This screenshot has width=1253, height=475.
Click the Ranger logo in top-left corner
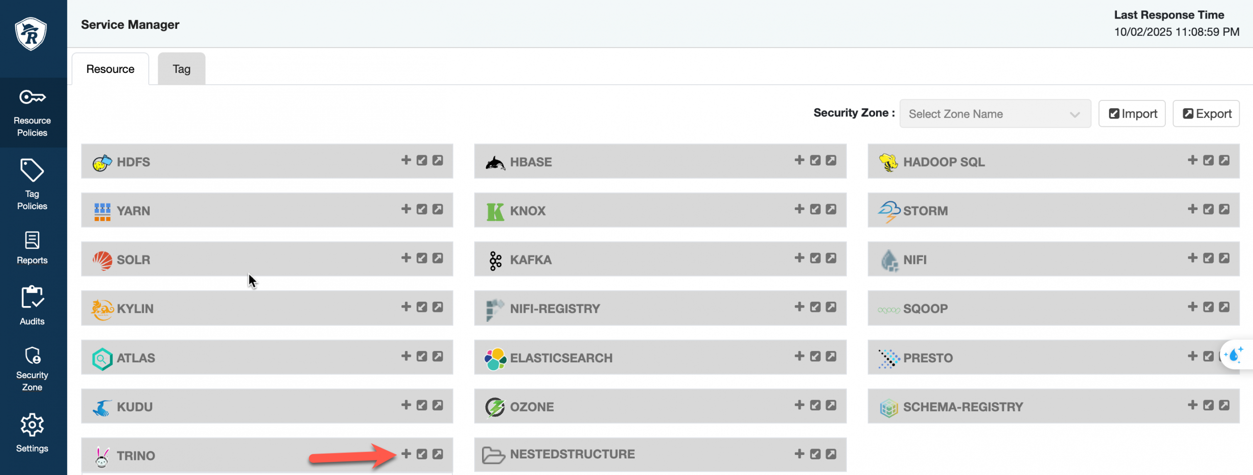coord(31,34)
